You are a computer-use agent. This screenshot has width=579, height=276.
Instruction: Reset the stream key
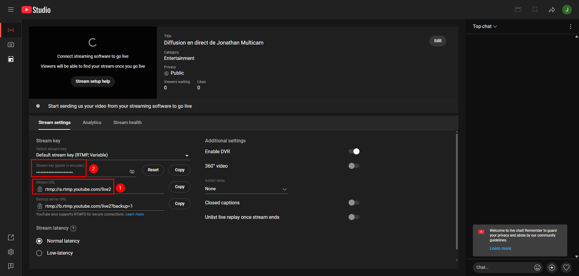click(153, 170)
